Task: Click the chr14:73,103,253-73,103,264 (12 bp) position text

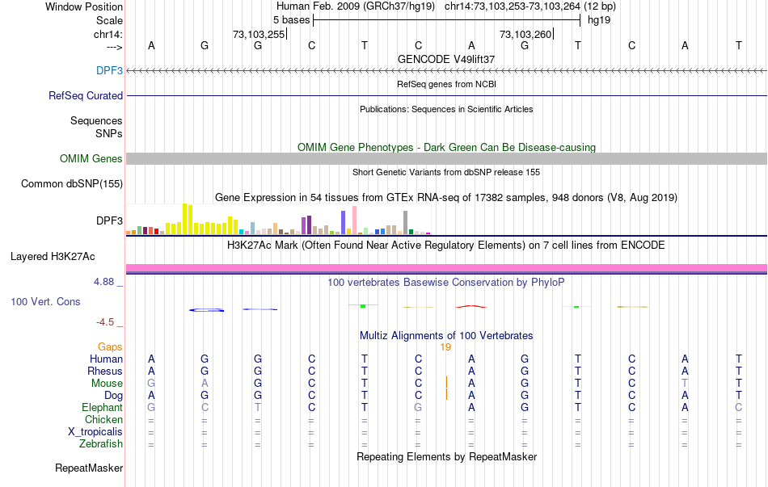Action: coord(530,6)
